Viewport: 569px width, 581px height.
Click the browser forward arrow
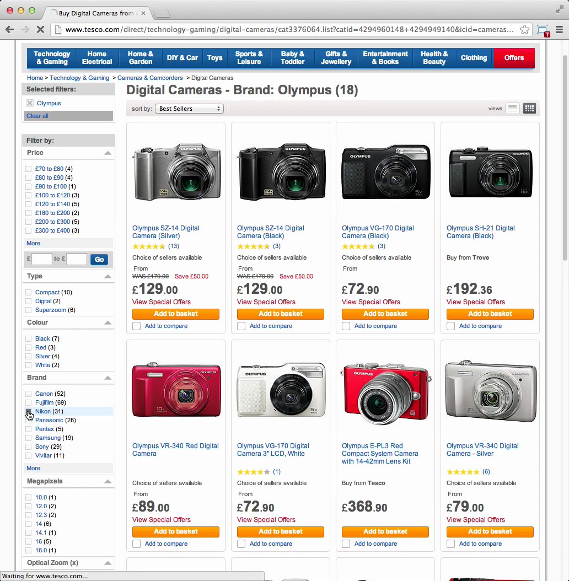[x=25, y=30]
